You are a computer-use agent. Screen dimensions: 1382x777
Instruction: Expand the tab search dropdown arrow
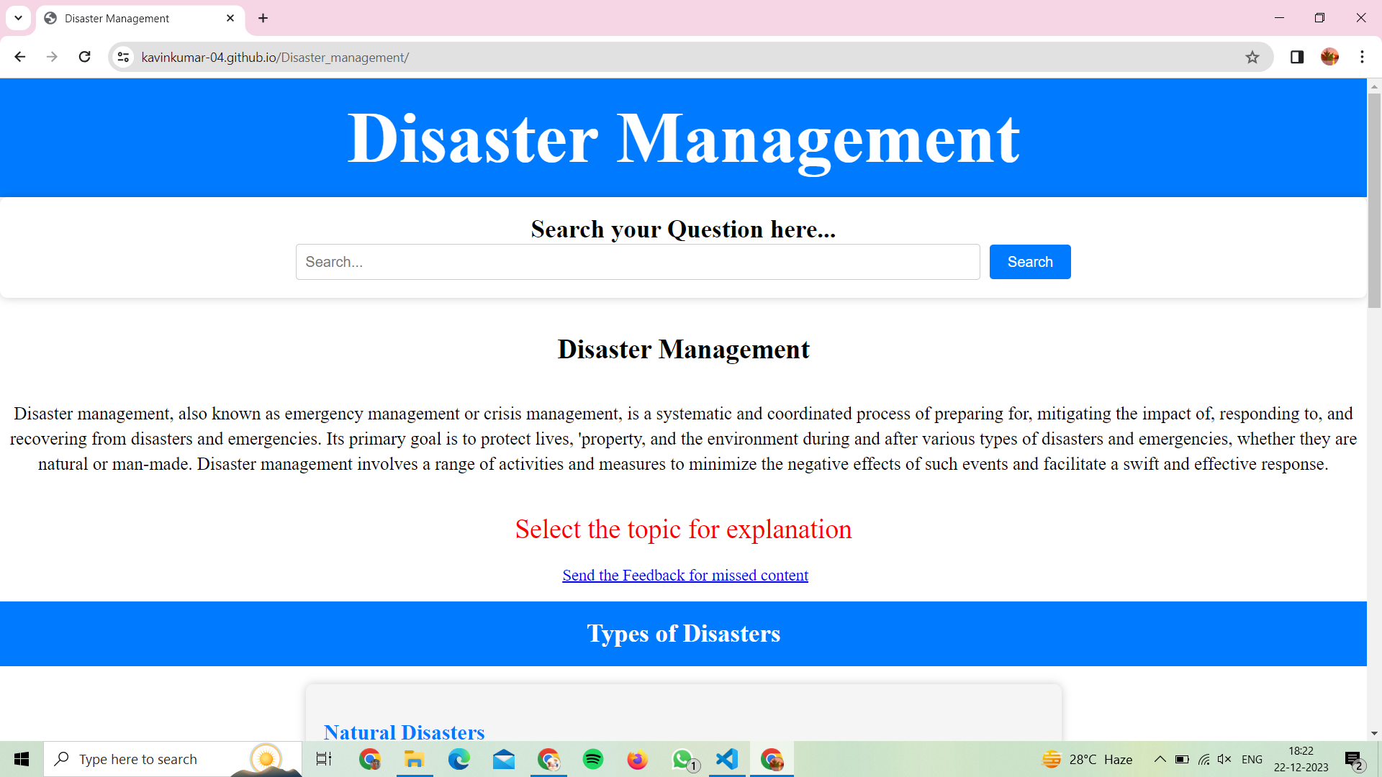(18, 18)
